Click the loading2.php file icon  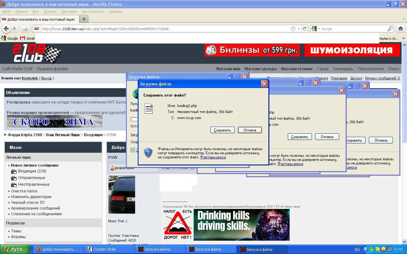[148, 109]
